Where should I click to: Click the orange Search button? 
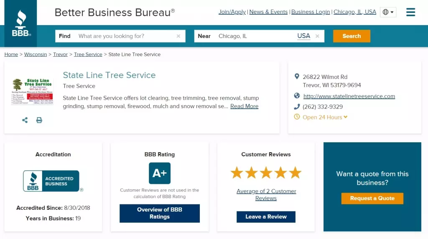pos(352,36)
